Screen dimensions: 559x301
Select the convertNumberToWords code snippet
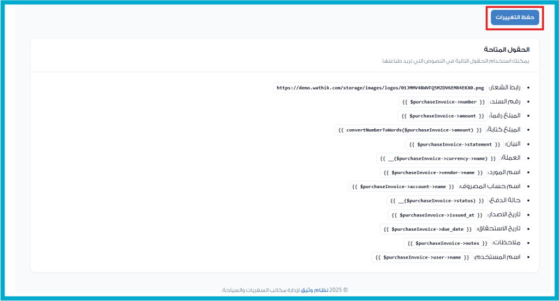tap(410, 130)
